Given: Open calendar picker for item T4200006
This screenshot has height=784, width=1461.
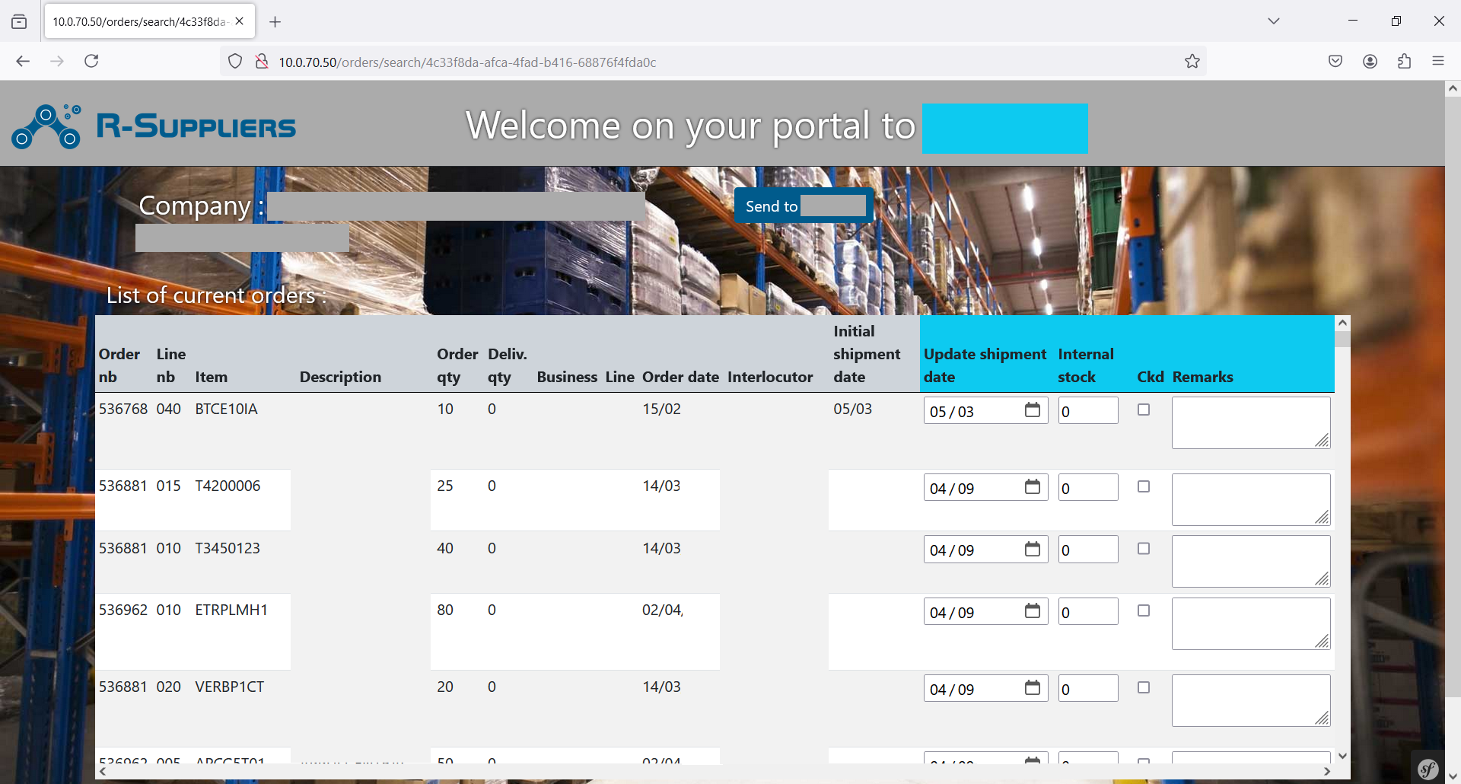Looking at the screenshot, I should pyautogui.click(x=1032, y=487).
